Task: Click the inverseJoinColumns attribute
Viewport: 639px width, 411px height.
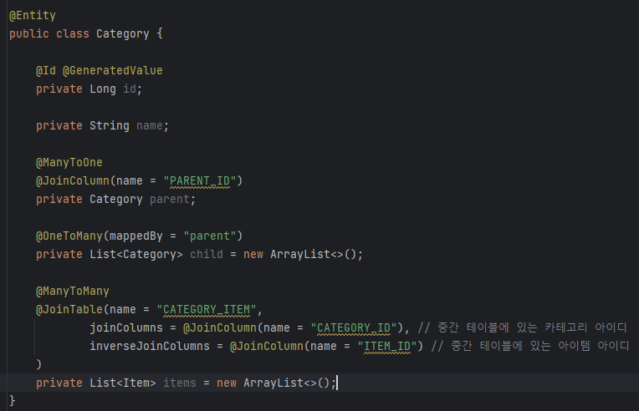Action: 149,347
